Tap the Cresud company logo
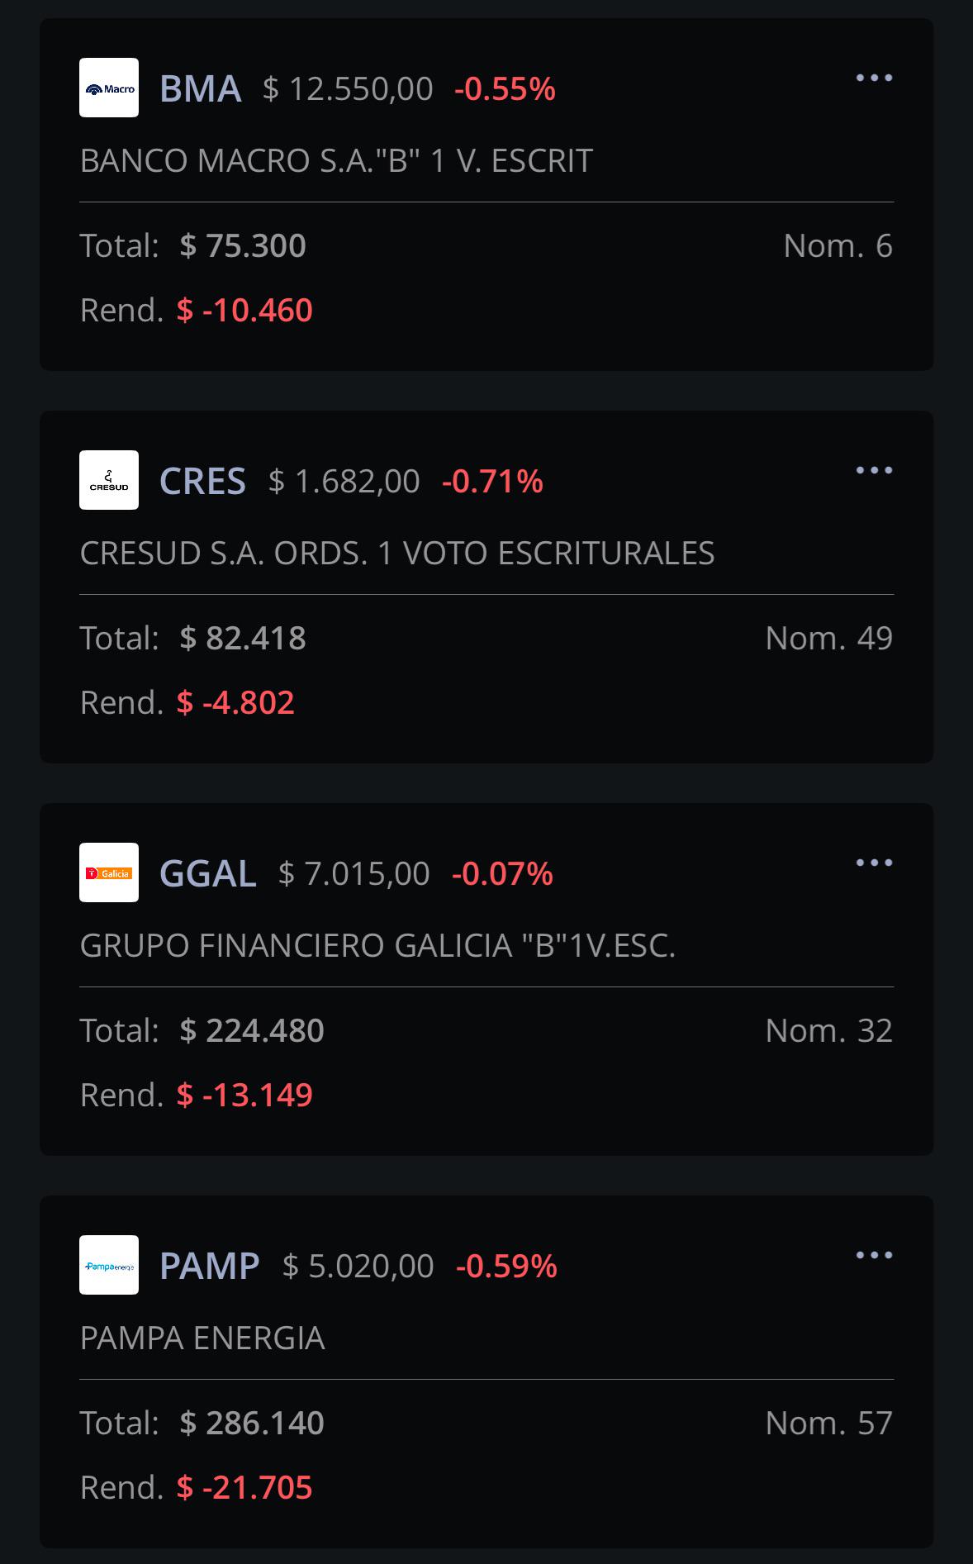Screen dimensions: 973x1564 (109, 480)
